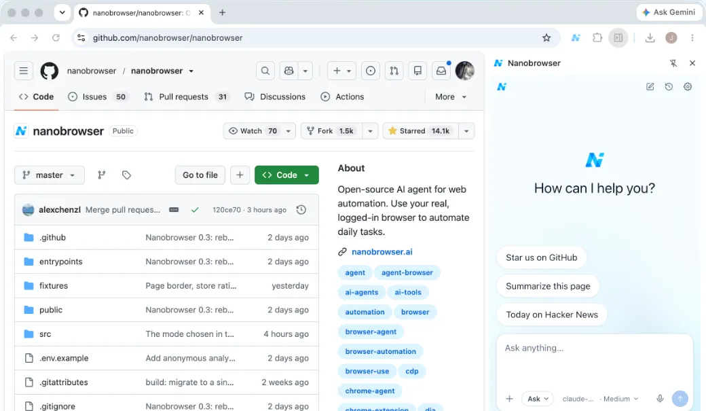Expand the Fork options arrow

[x=370, y=130]
